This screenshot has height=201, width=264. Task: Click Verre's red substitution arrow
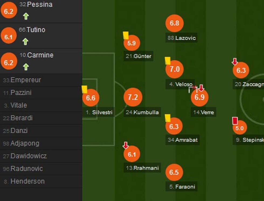201,88
